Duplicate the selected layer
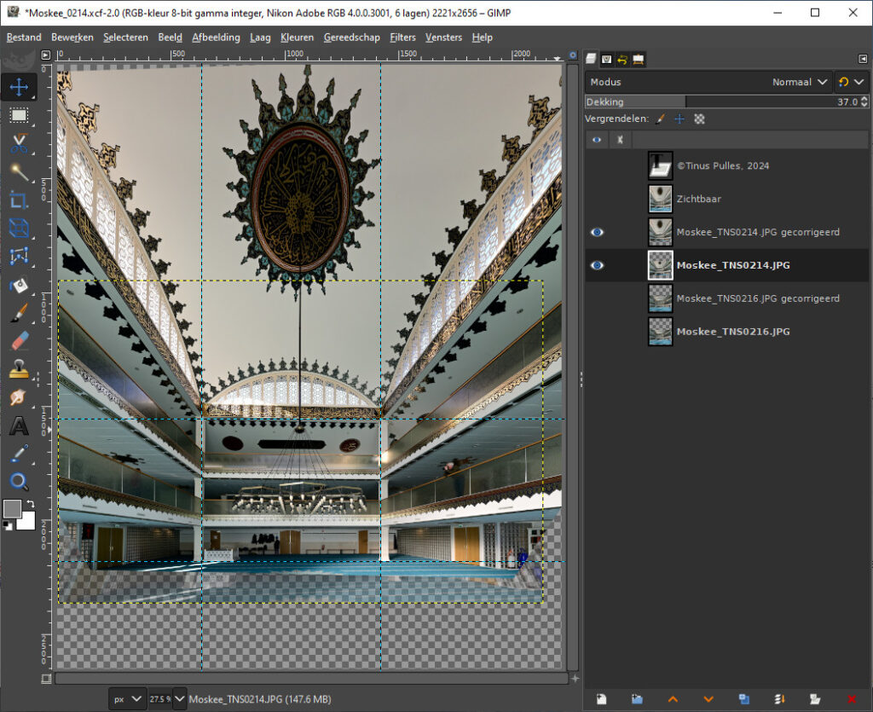Image resolution: width=873 pixels, height=712 pixels. 744,698
